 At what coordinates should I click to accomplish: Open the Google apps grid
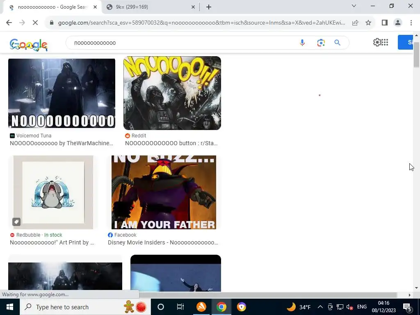(385, 42)
